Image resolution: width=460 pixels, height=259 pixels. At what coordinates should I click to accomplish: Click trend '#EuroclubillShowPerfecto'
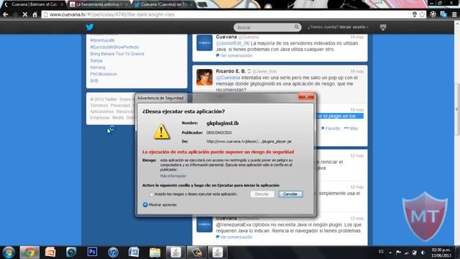(x=114, y=47)
